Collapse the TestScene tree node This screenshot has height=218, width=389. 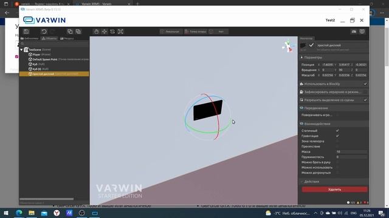[x=21, y=50]
